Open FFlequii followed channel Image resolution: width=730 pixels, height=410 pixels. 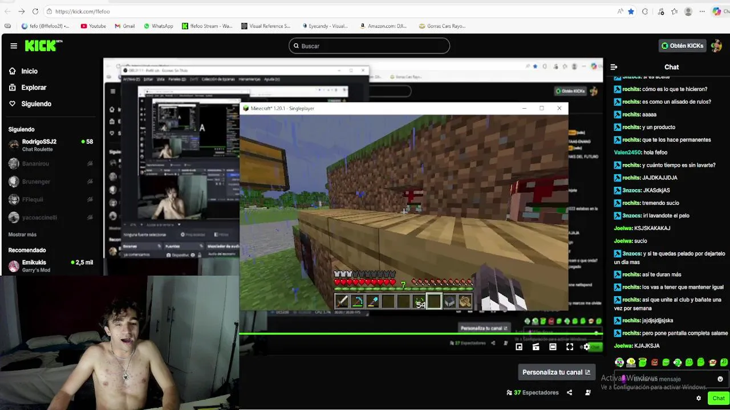[51, 199]
